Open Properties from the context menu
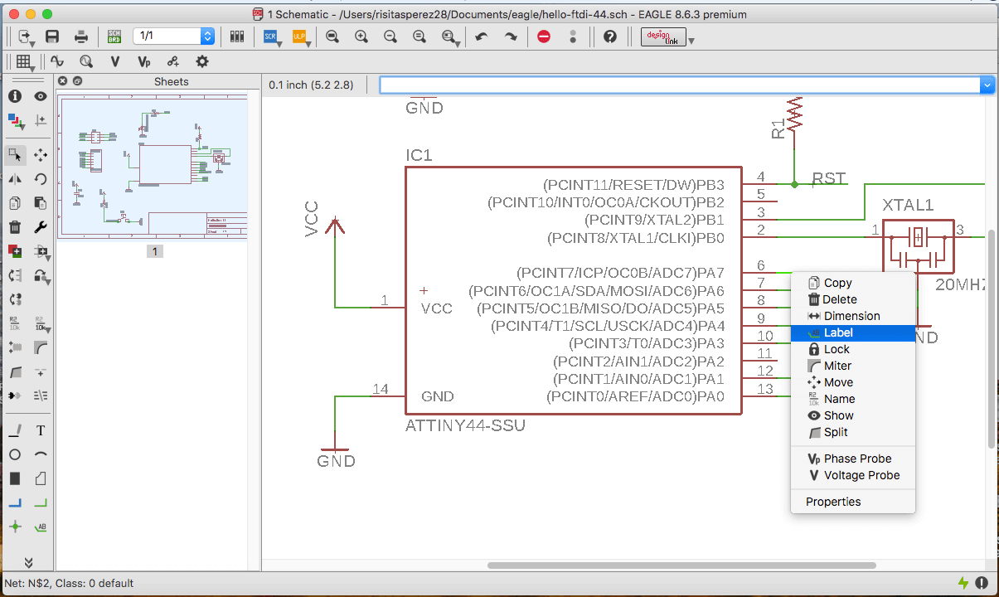The height and width of the screenshot is (597, 999). click(x=853, y=502)
